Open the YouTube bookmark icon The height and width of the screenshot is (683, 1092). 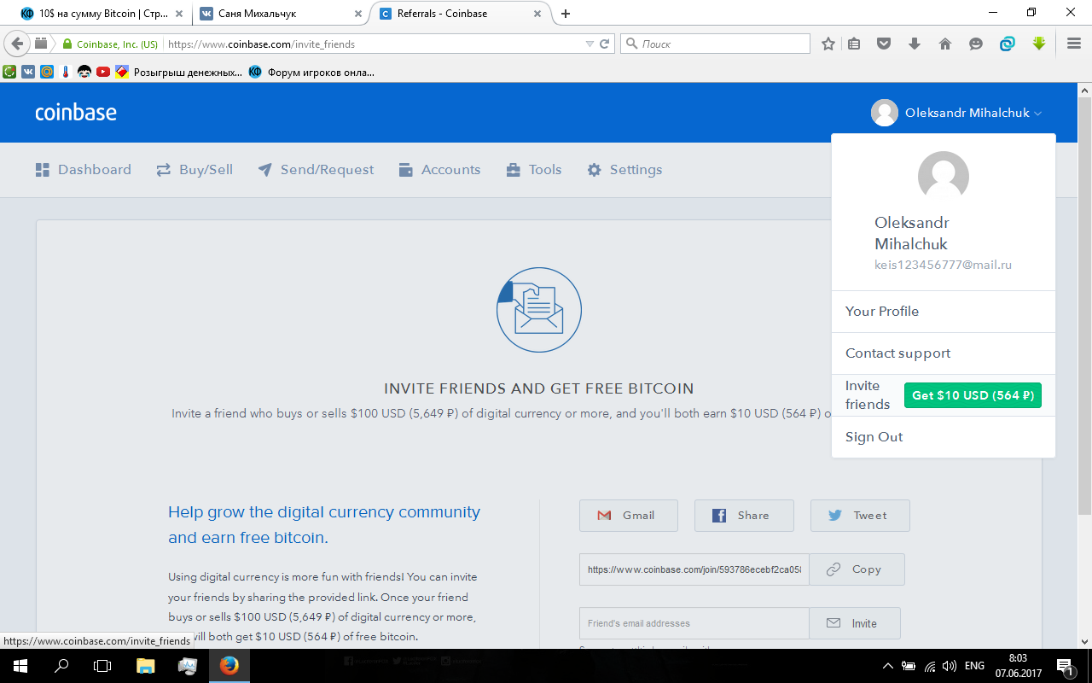click(103, 72)
